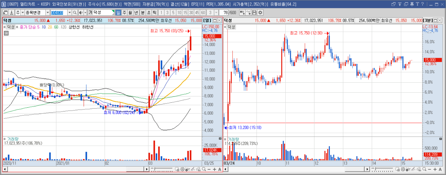Open help question mark in title bar
The width and height of the screenshot is (446, 175).
click(422, 4)
